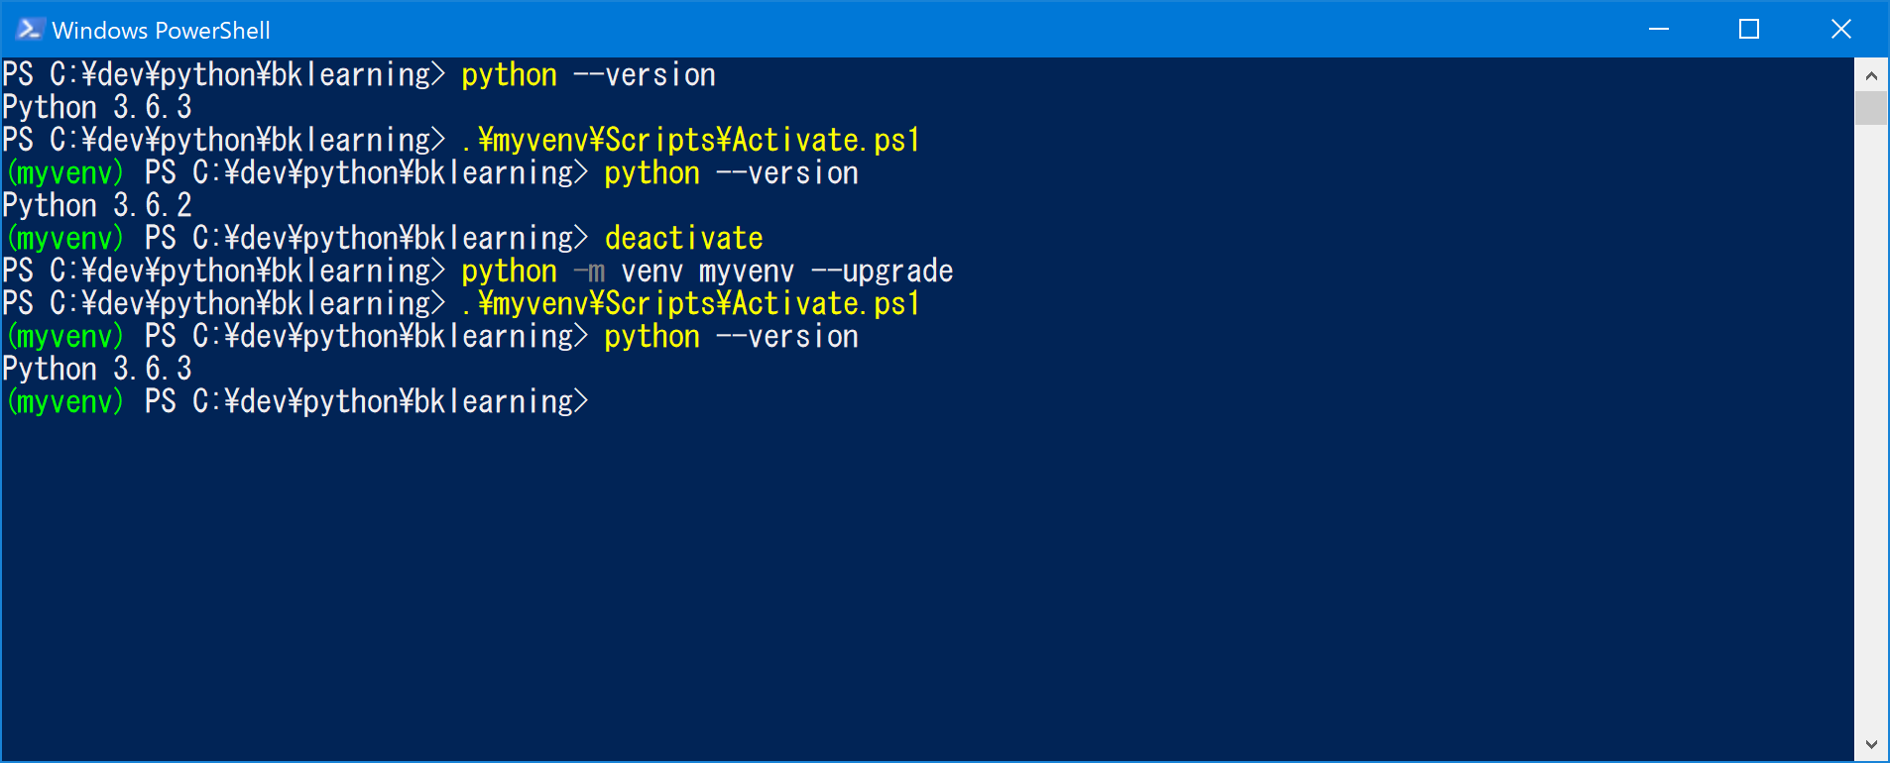Click the maximize button
The width and height of the screenshot is (1890, 763).
[x=1748, y=29]
